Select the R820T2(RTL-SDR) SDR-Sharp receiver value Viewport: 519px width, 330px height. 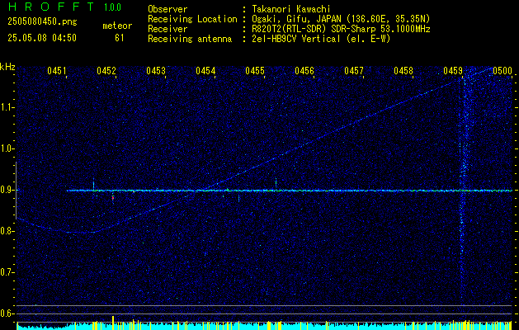[341, 29]
